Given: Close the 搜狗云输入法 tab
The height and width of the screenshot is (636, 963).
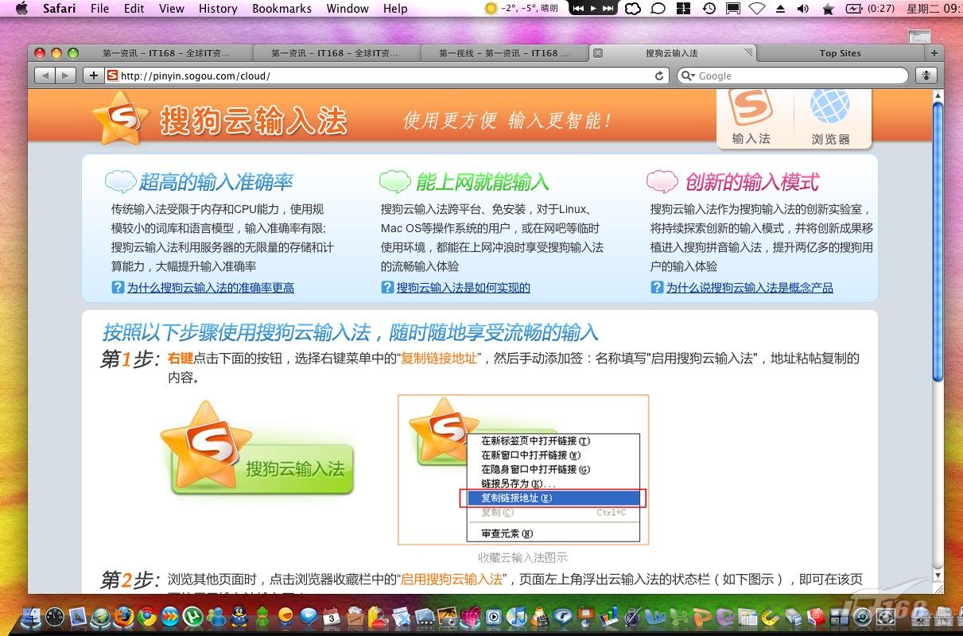Looking at the screenshot, I should (598, 53).
